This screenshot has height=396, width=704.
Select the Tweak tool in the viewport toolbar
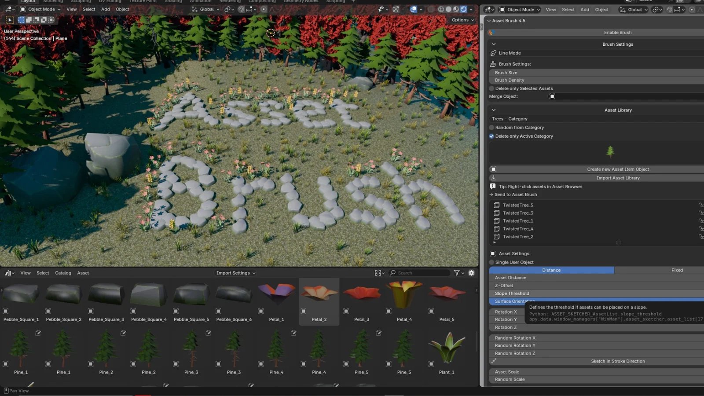(x=10, y=20)
